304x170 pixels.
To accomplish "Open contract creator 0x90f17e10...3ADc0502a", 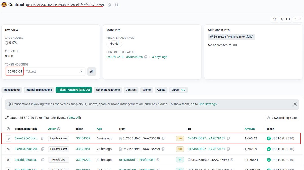I will pos(125,57).
